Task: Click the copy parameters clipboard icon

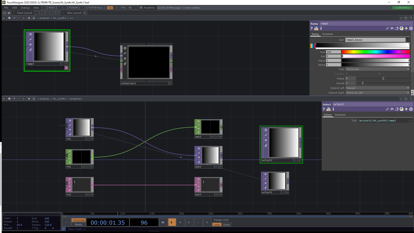Action: pyautogui.click(x=397, y=28)
